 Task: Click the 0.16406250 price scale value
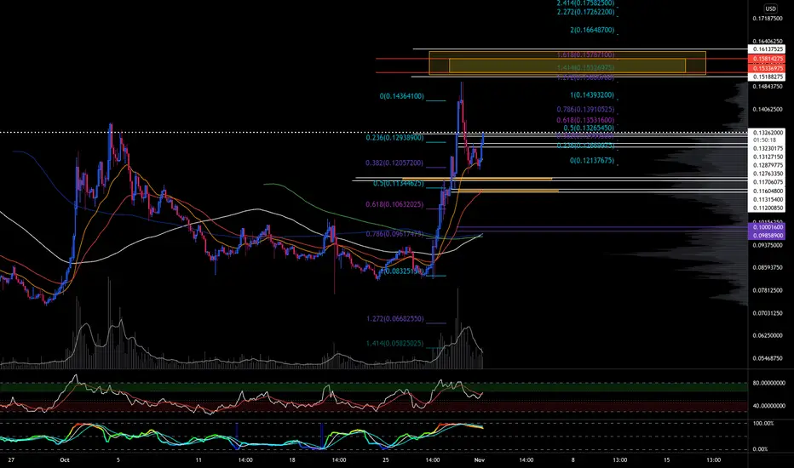[767, 42]
